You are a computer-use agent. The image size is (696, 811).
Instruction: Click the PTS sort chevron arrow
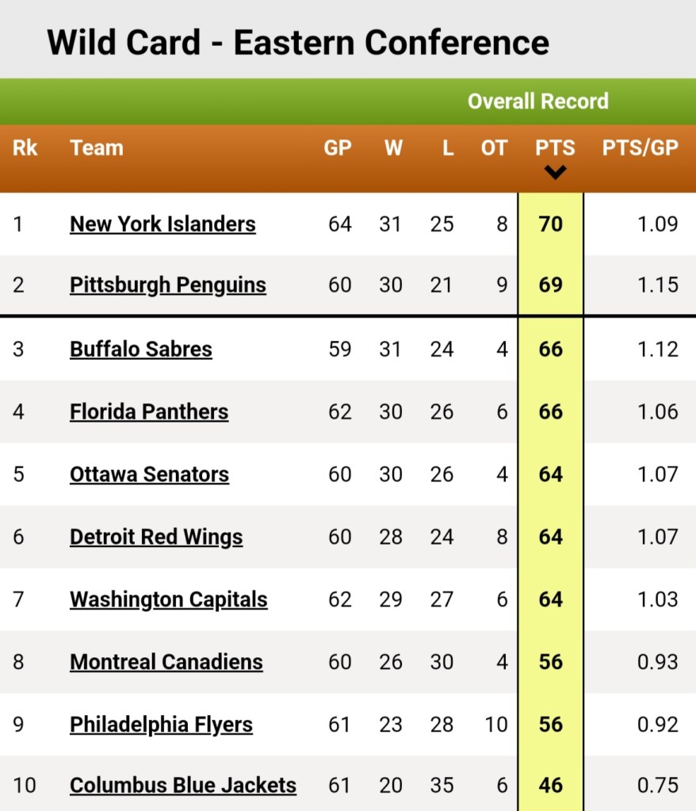555,172
